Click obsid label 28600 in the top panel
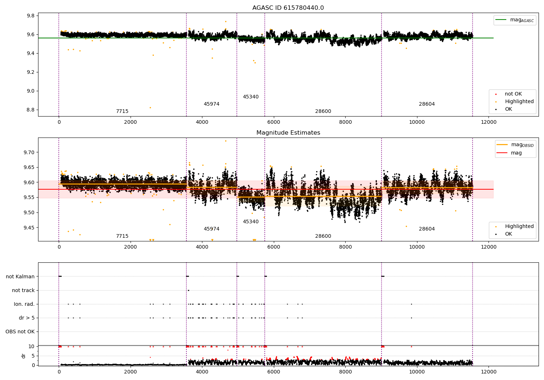The image size is (544, 380). (323, 111)
